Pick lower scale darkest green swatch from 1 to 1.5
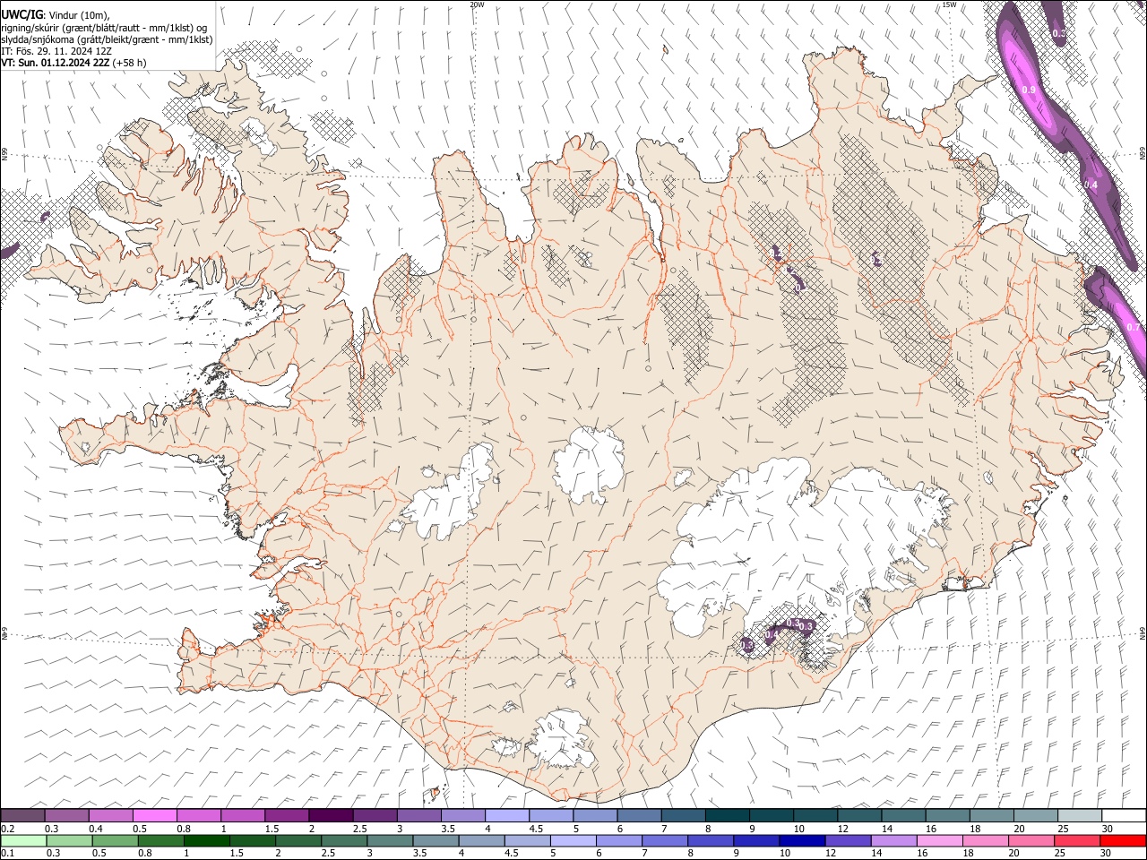1147x860 pixels. [206, 840]
